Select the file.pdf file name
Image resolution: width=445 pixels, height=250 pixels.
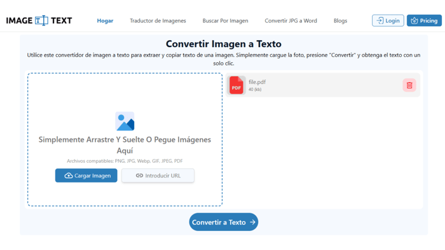[x=257, y=82]
